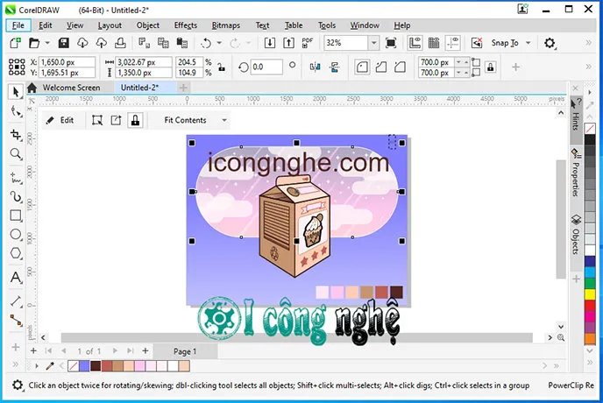Pick the red swatch in color palette
The height and width of the screenshot is (403, 603).
click(x=590, y=306)
